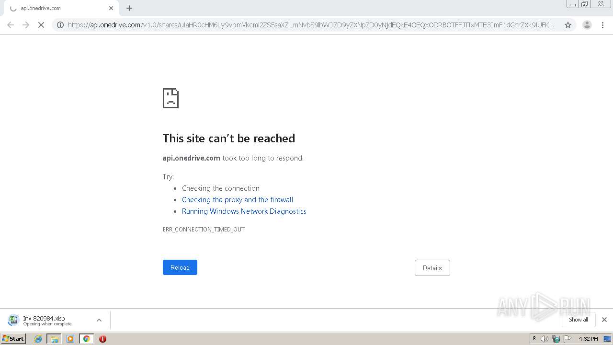Click the forward navigation arrow
613x345 pixels.
click(x=26, y=25)
